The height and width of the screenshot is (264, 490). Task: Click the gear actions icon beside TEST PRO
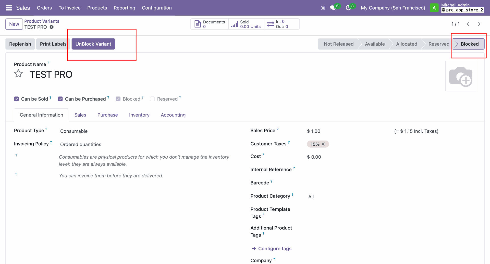pyautogui.click(x=52, y=27)
